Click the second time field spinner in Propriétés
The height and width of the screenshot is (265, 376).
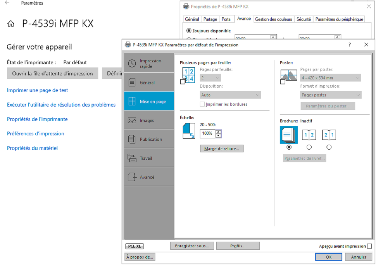(x=337, y=37)
